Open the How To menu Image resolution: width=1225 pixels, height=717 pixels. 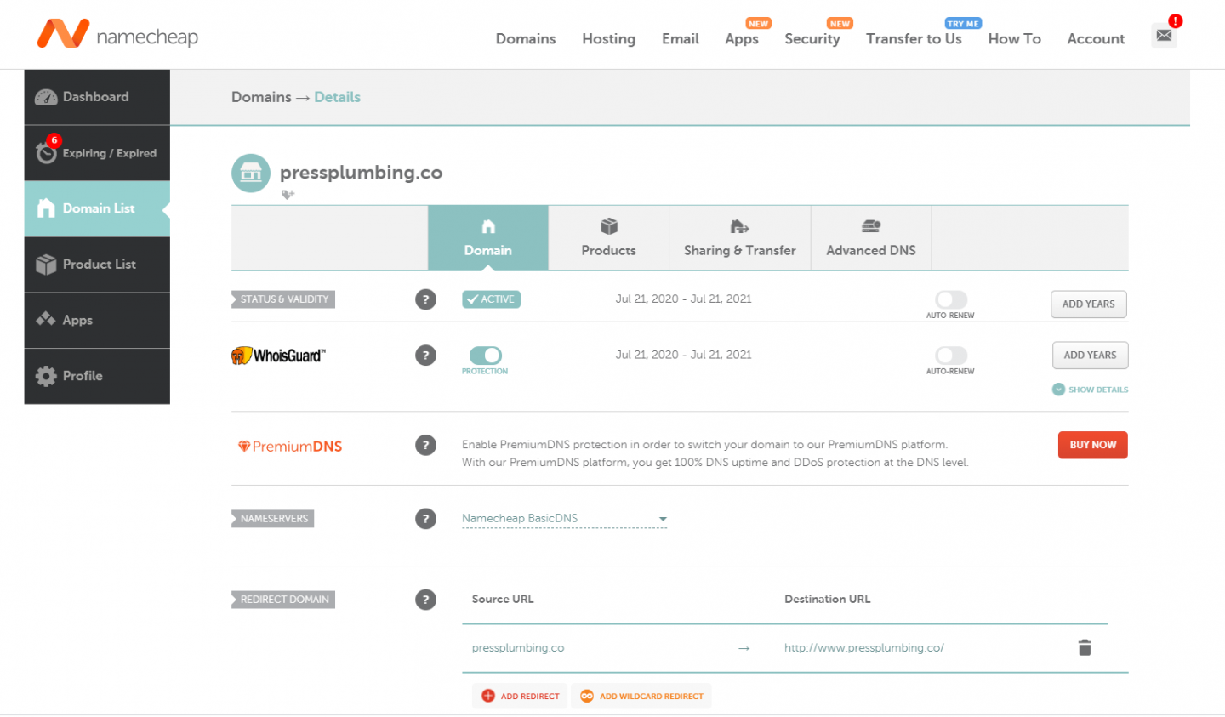click(1014, 38)
